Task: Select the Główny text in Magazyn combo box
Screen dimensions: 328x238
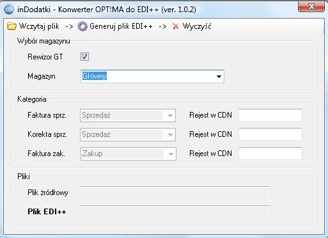Action: pyautogui.click(x=95, y=76)
